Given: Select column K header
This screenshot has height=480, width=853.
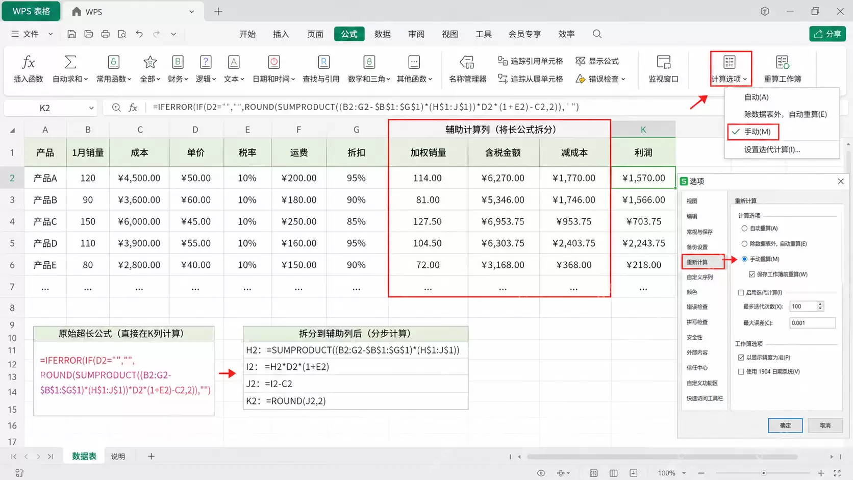Looking at the screenshot, I should (643, 130).
